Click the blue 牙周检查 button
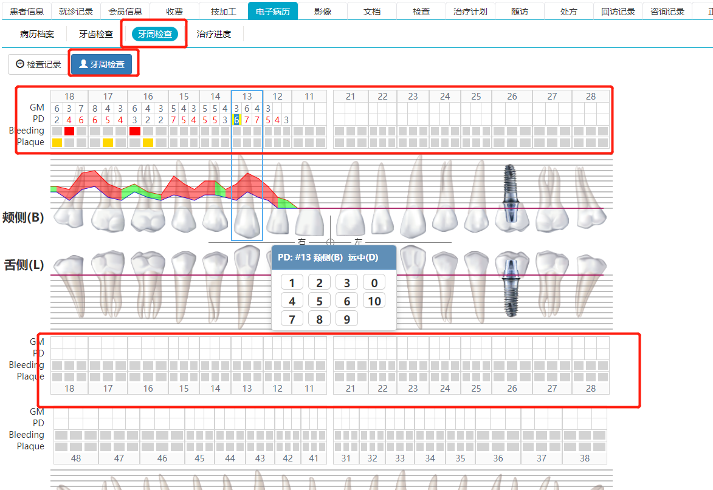Viewport: 713px width, 490px height. tap(102, 64)
